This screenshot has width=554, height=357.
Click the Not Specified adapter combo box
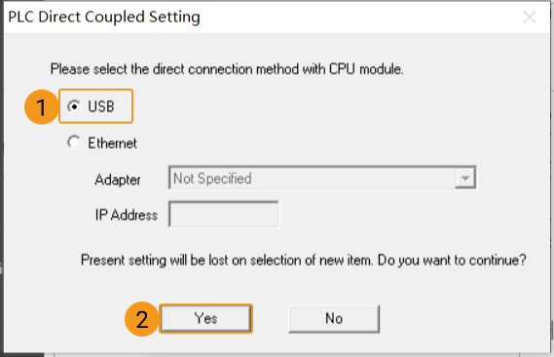click(322, 178)
